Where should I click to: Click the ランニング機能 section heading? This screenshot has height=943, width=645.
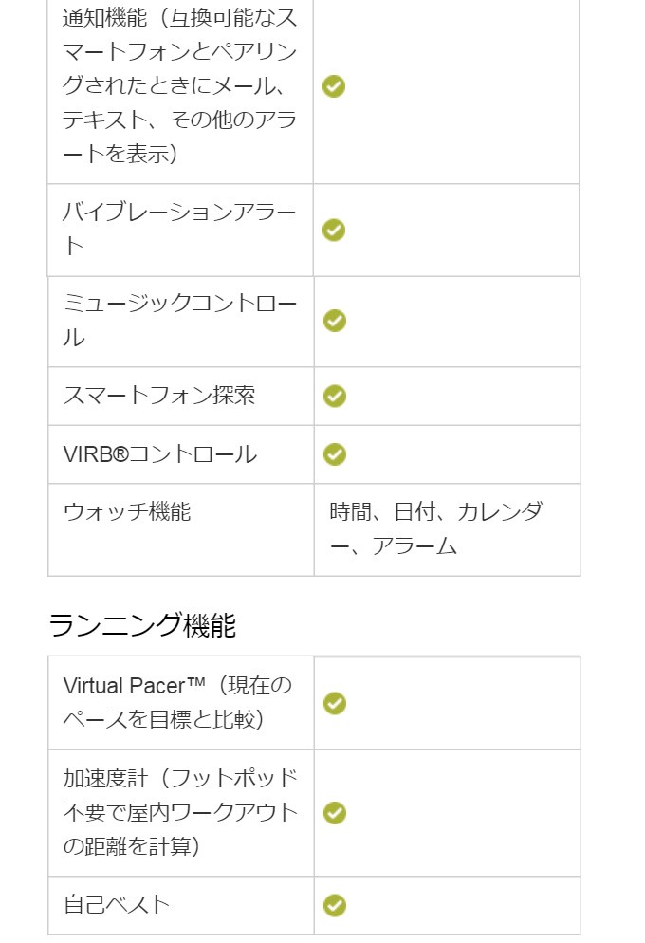pyautogui.click(x=142, y=625)
